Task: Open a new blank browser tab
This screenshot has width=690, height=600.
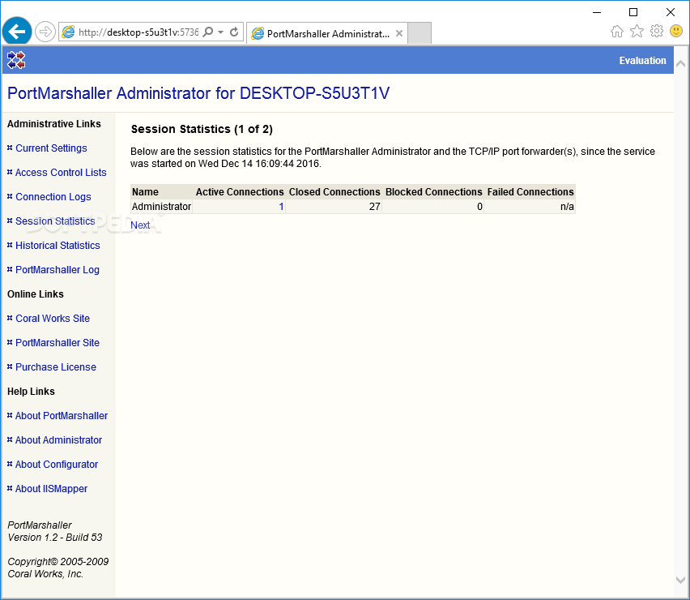Action: [419, 33]
